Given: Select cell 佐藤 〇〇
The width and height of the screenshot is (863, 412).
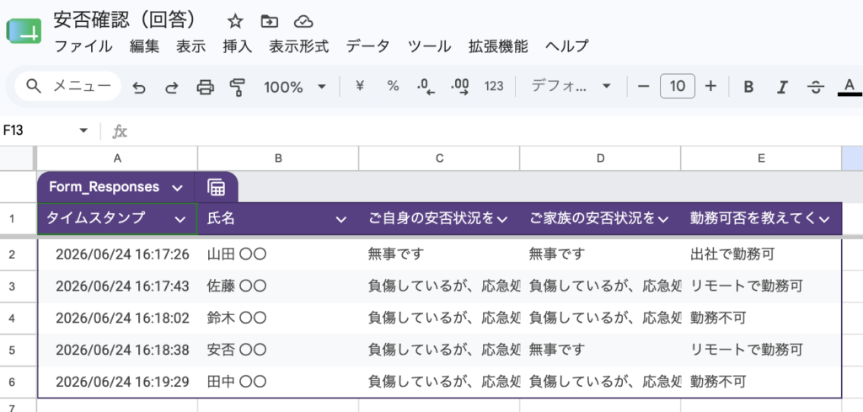Looking at the screenshot, I should [278, 286].
